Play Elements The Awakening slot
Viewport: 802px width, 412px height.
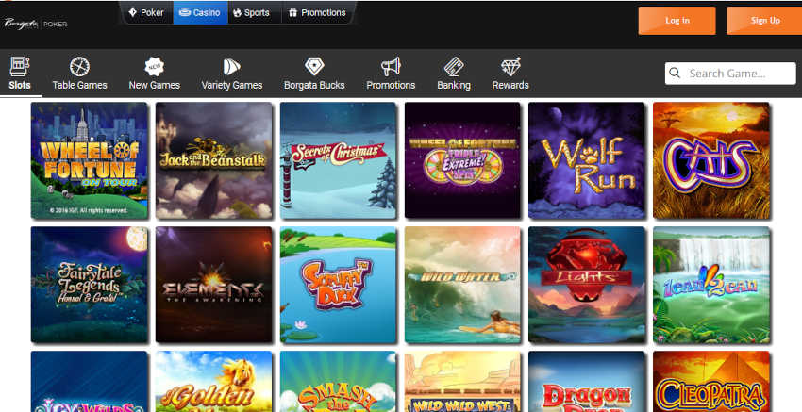click(x=214, y=285)
